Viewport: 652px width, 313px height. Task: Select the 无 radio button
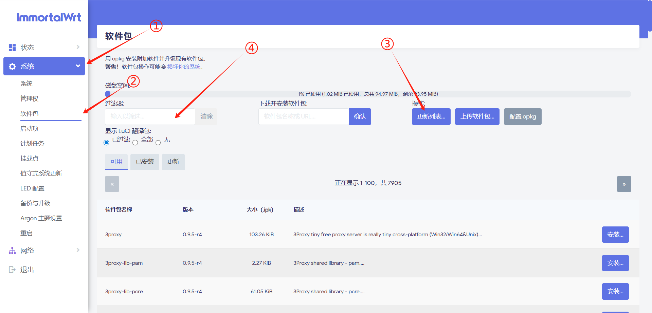158,143
